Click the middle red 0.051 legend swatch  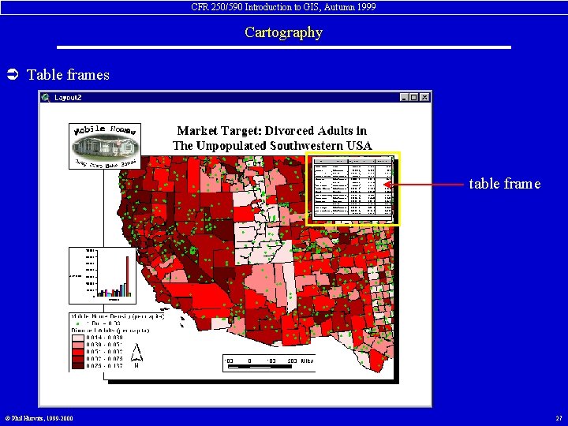pyautogui.click(x=78, y=352)
